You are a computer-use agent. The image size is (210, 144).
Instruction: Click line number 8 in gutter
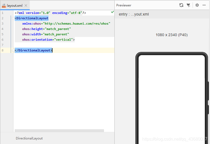click(x=2, y=50)
